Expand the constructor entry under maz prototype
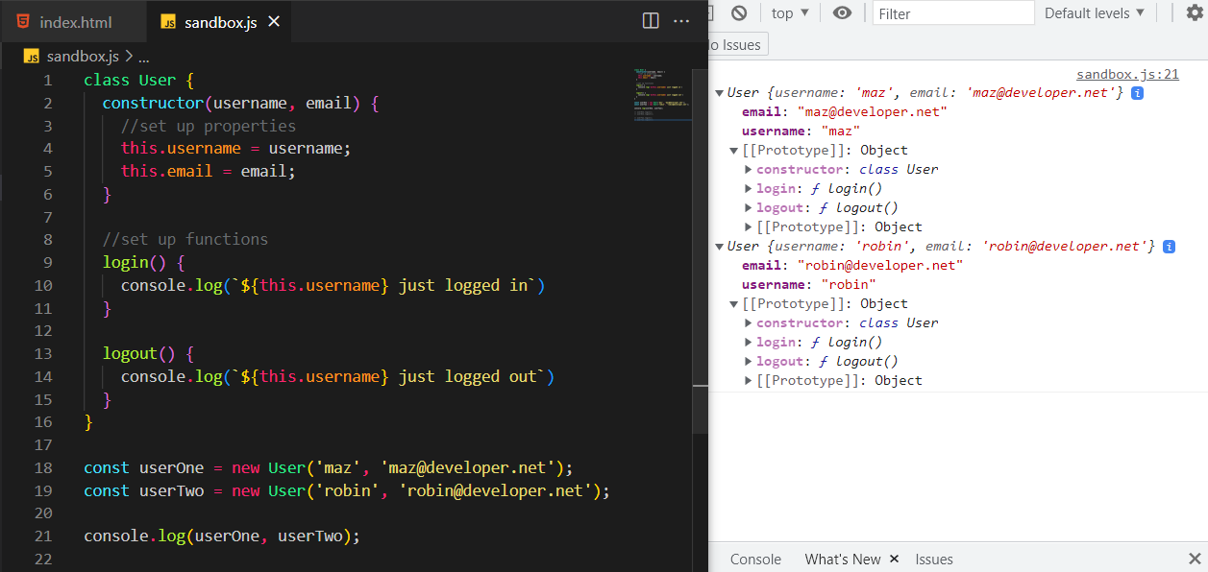 point(749,170)
